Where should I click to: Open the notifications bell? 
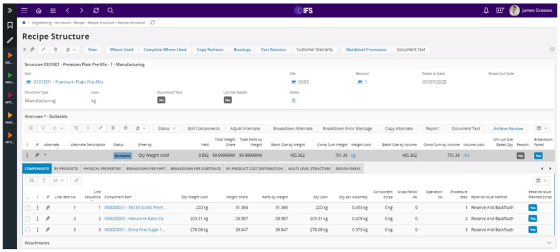(x=486, y=11)
